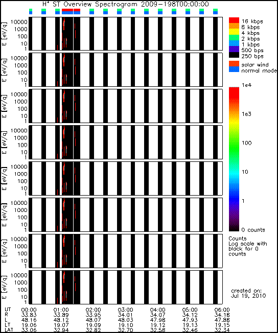278x333 pixels.
Task: Click the LT value "19.12"
Action: click(x=157, y=325)
